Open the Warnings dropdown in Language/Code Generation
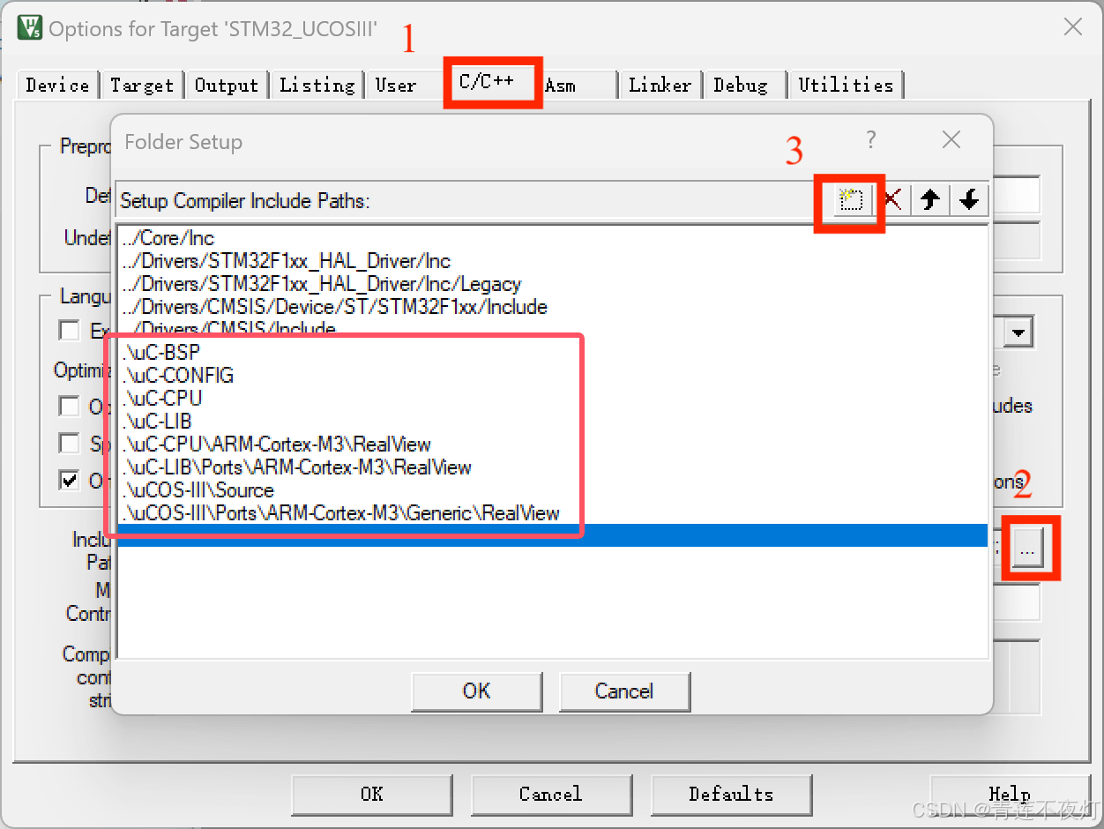Viewport: 1104px width, 829px height. [1018, 331]
